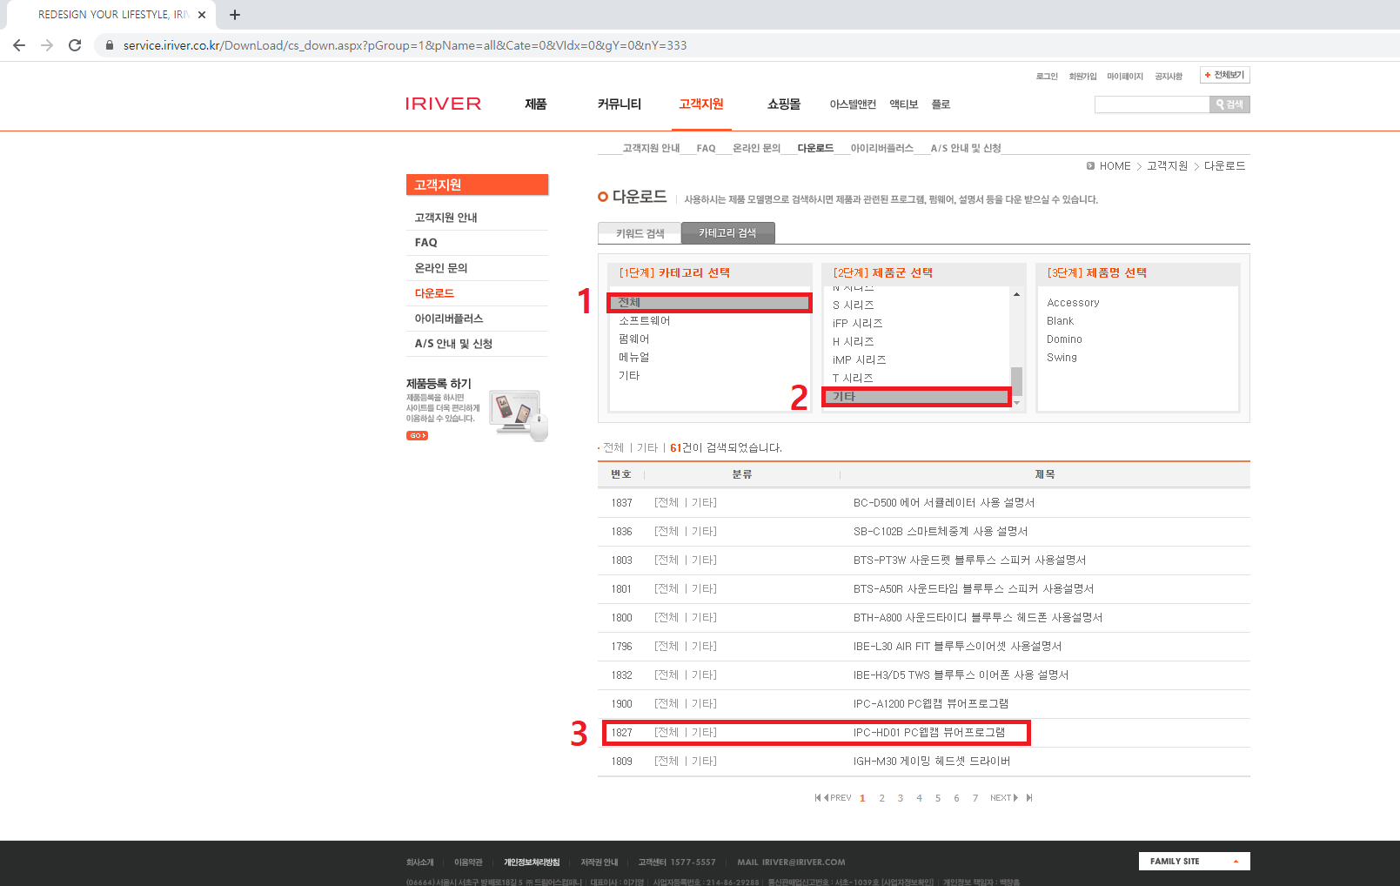Click the browser forward arrow
This screenshot has height=886, width=1400.
tap(47, 45)
